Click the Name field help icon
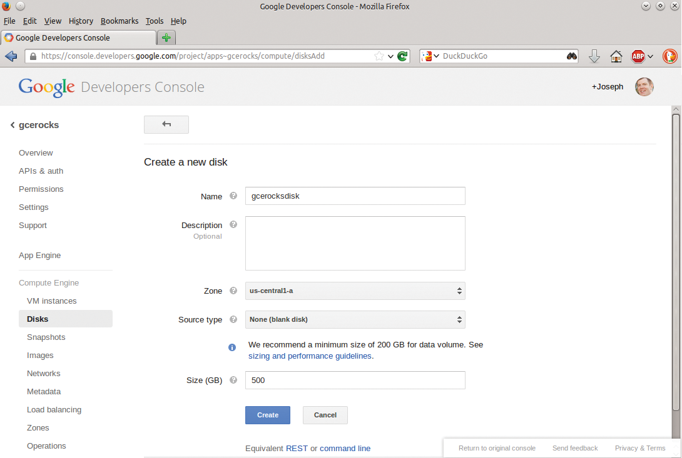Viewport: 682px width, 458px height. coord(233,196)
